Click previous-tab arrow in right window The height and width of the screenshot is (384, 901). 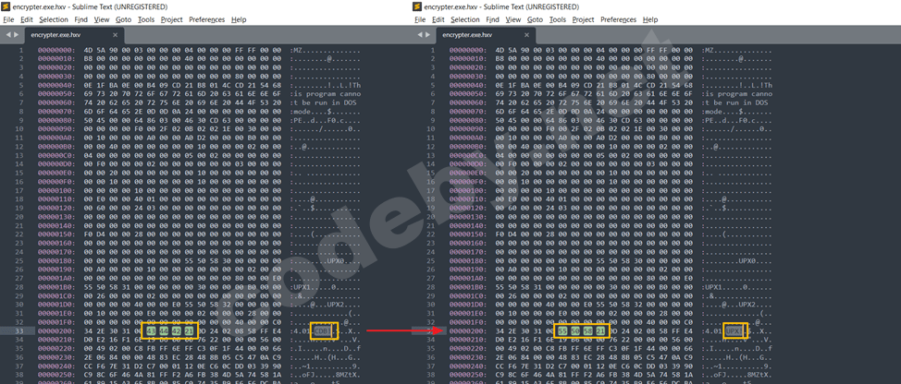pos(419,35)
